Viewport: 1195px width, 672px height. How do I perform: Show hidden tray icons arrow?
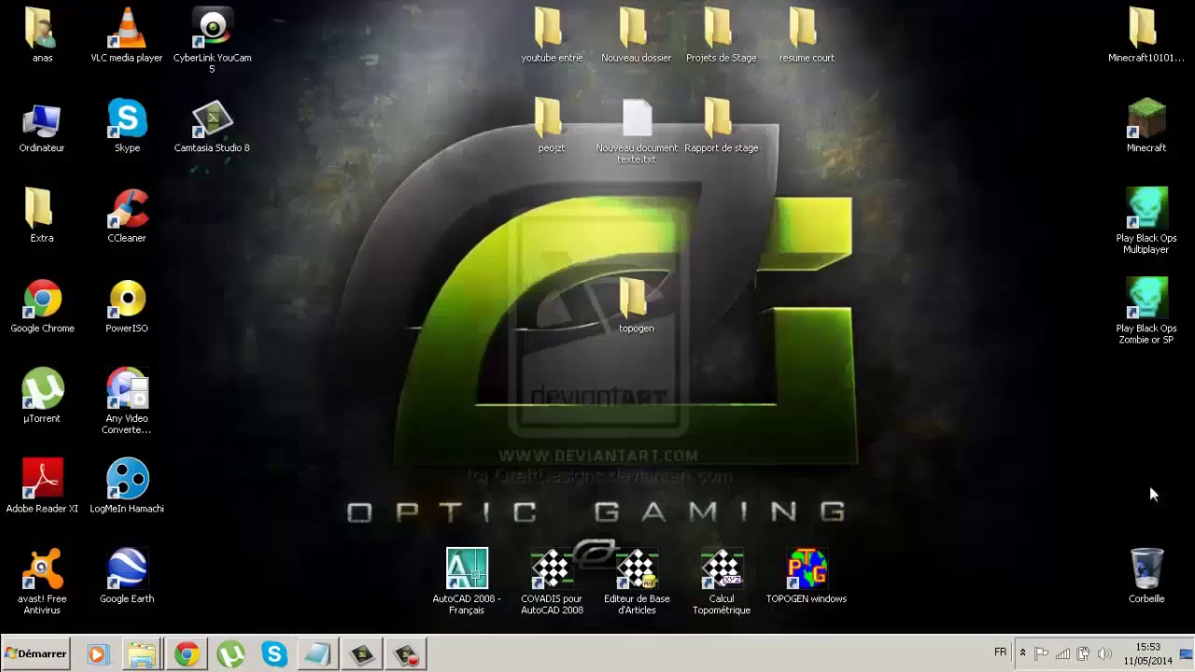tap(1022, 653)
